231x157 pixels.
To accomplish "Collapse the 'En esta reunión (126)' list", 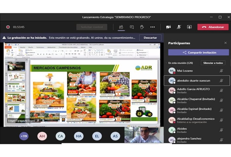I will (166, 63).
